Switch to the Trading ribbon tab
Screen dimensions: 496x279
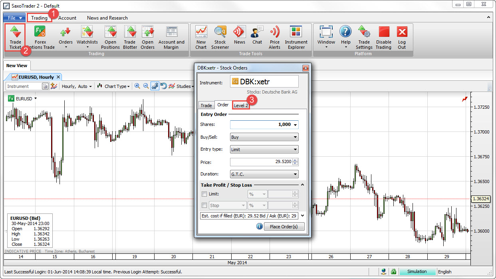[39, 18]
